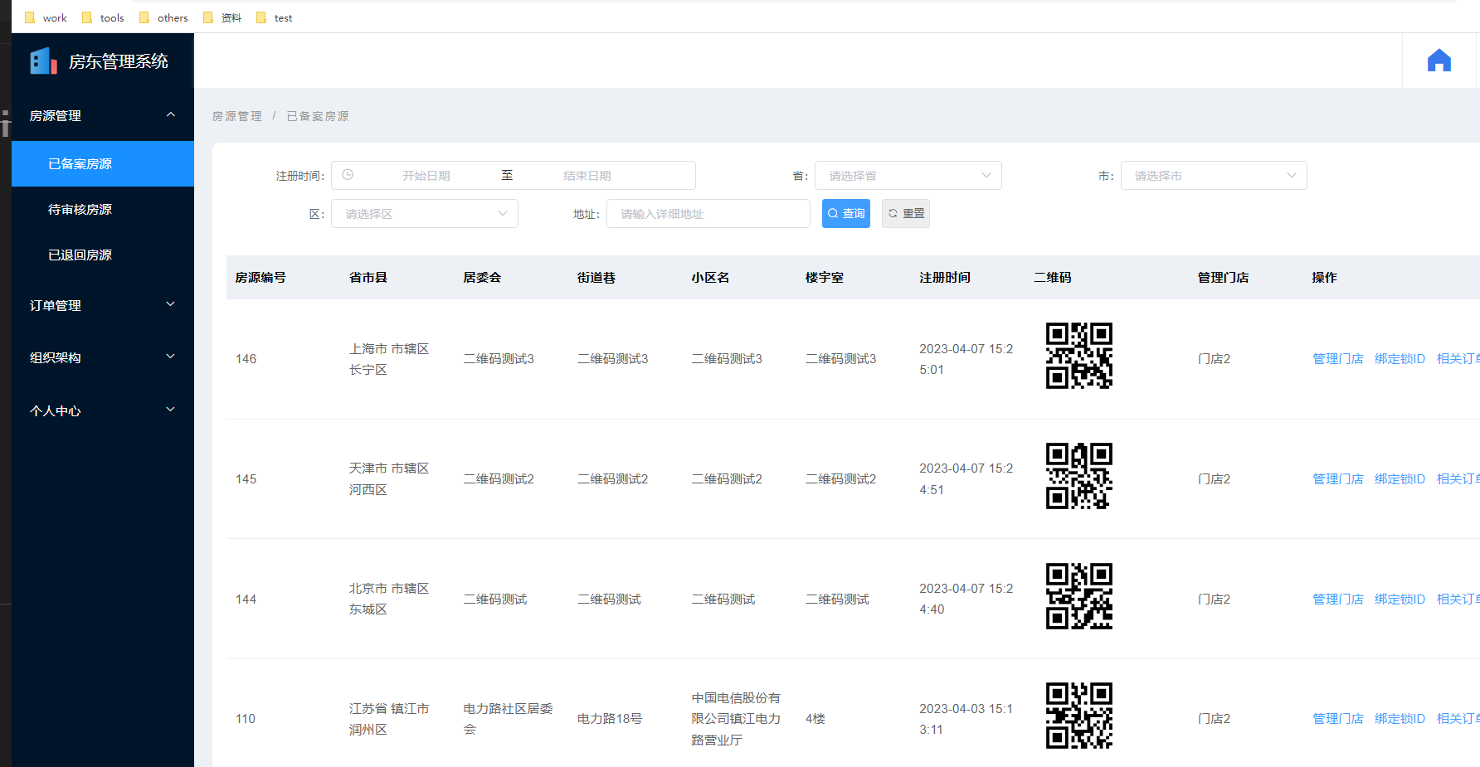The height and width of the screenshot is (767, 1480).
Task: Click 4楼 cell in row 110
Action: tap(815, 718)
